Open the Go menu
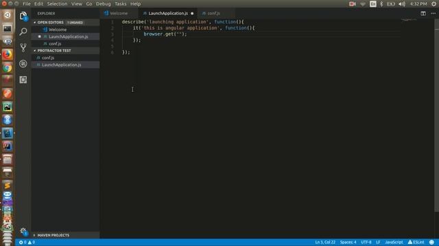The image size is (439, 246). pos(89,4)
